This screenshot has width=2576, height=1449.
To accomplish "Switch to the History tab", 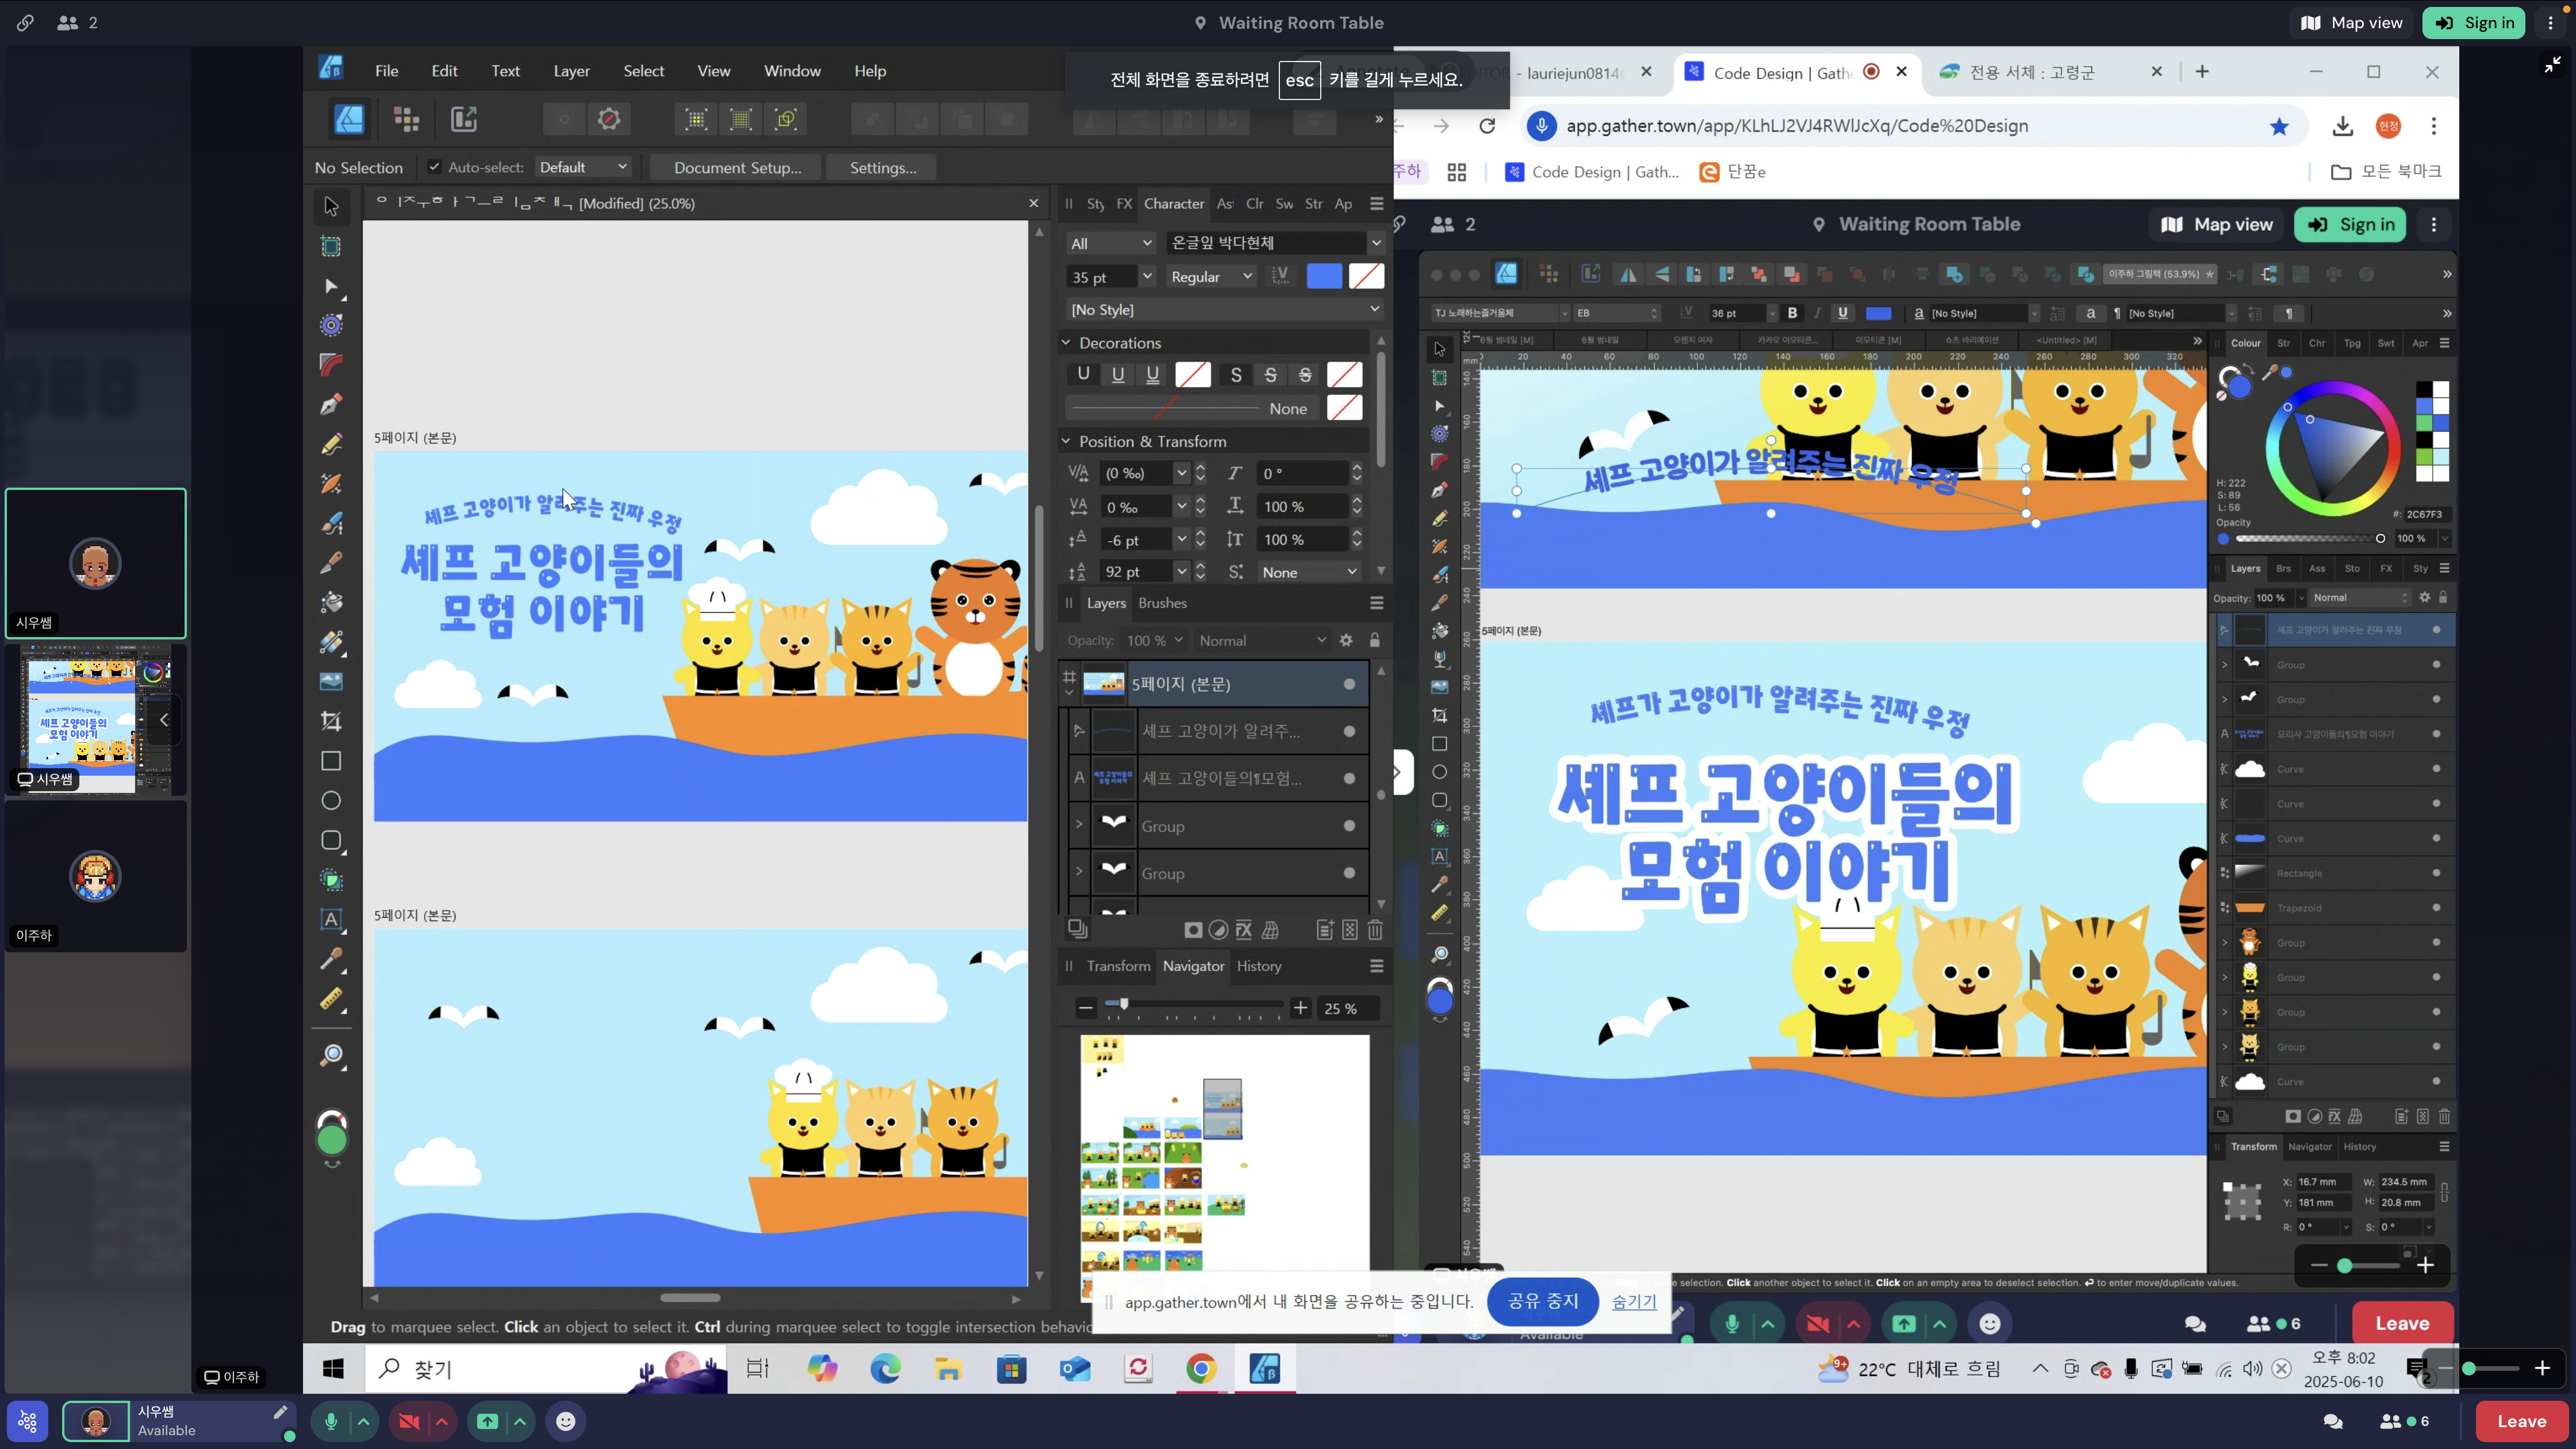I will 1258,966.
